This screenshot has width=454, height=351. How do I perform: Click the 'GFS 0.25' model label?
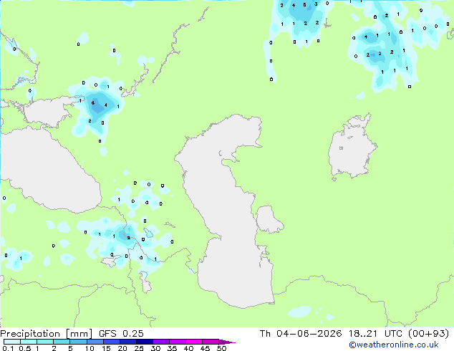pos(121,334)
